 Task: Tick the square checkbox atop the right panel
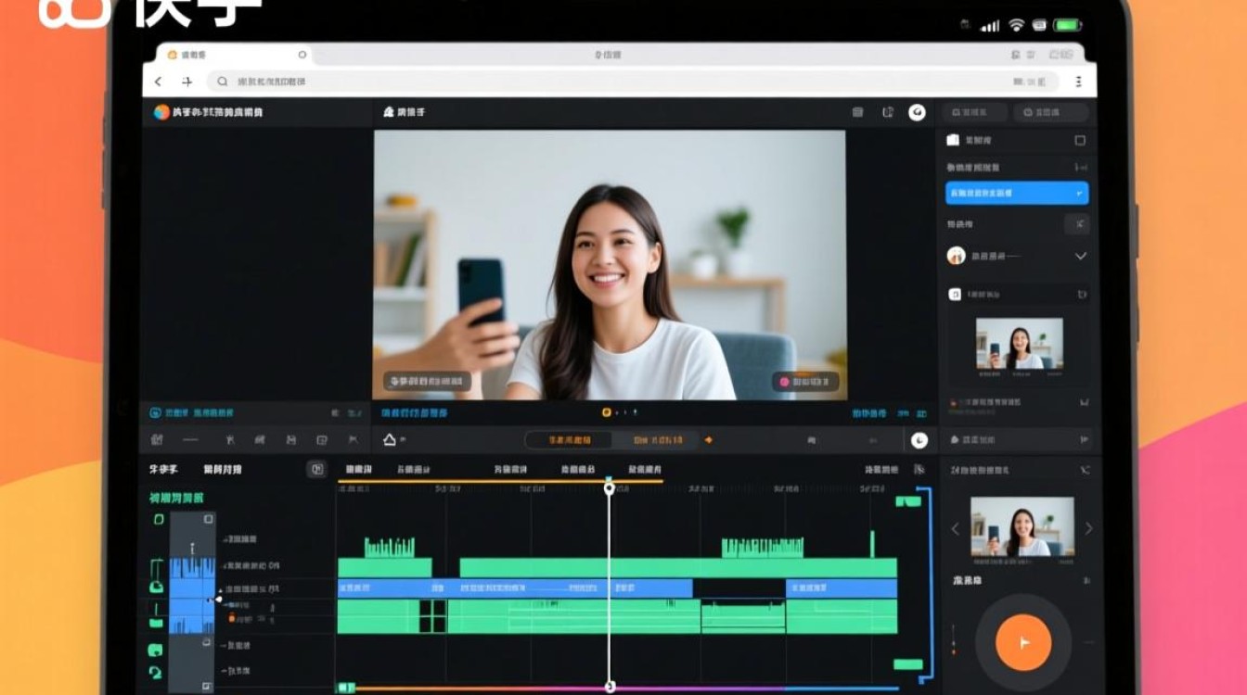tap(1079, 141)
